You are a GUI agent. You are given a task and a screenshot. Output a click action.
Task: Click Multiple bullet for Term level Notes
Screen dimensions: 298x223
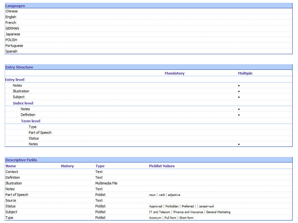pos(239,144)
